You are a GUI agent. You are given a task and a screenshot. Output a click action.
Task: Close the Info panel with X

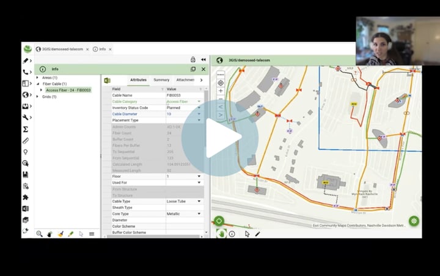204,69
